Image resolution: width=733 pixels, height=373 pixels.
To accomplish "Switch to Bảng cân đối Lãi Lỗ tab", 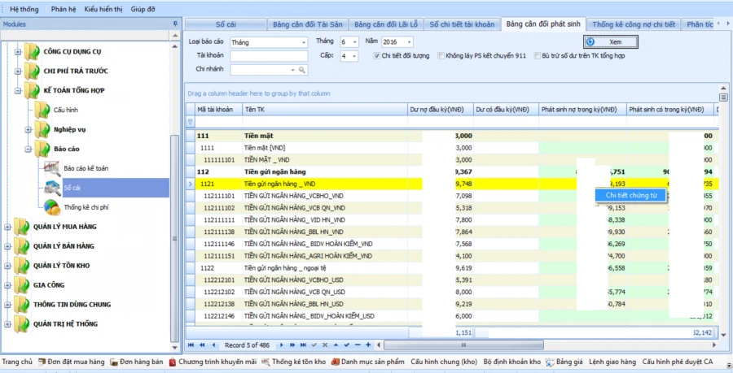I will (x=386, y=24).
